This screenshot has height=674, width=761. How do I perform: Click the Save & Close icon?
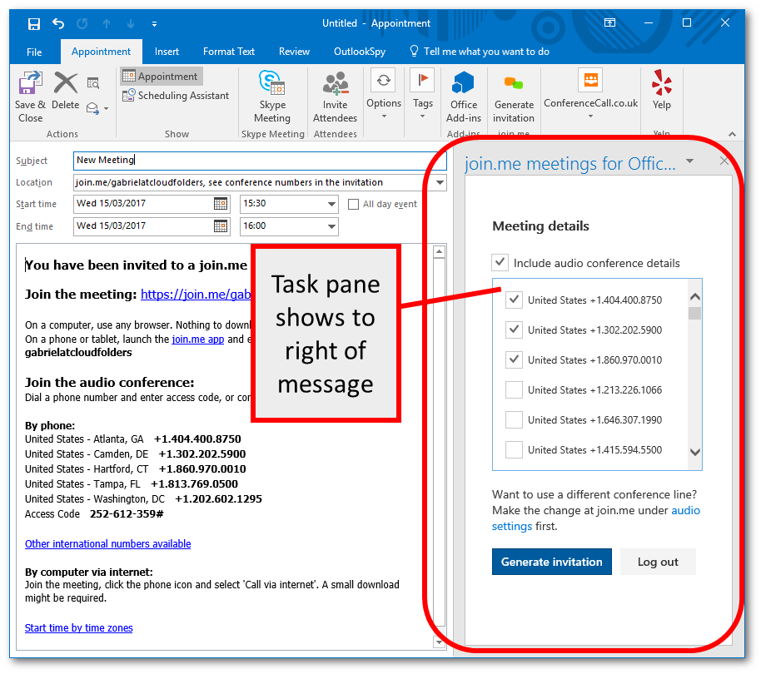click(x=30, y=84)
